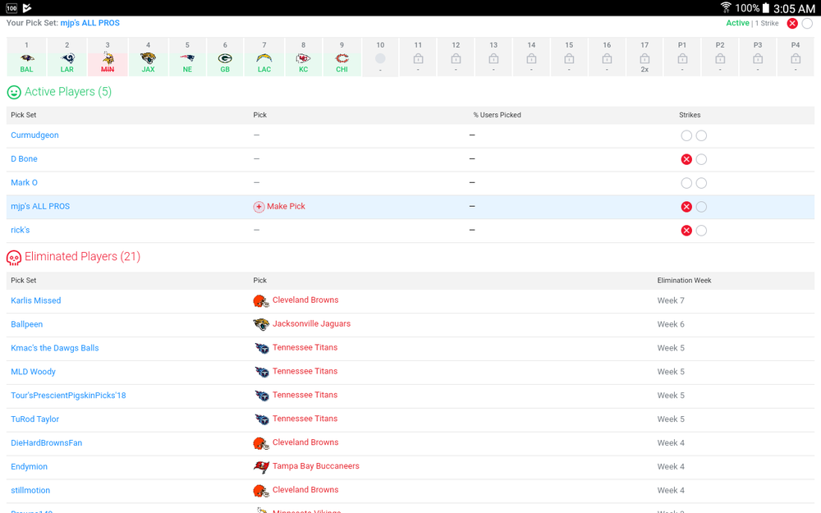Open DieHardBrownsFan pick set
821x513 pixels.
point(47,443)
